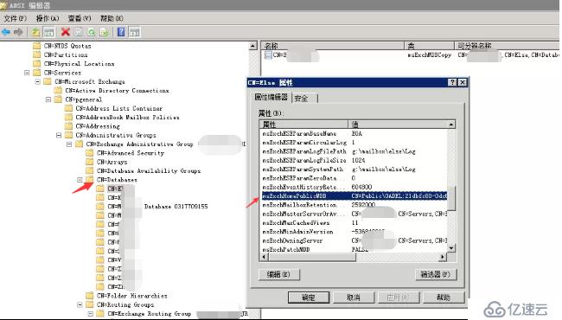Image resolution: width=562 pixels, height=320 pixels.
Task: Click the 编辑(E) button
Action: (279, 275)
